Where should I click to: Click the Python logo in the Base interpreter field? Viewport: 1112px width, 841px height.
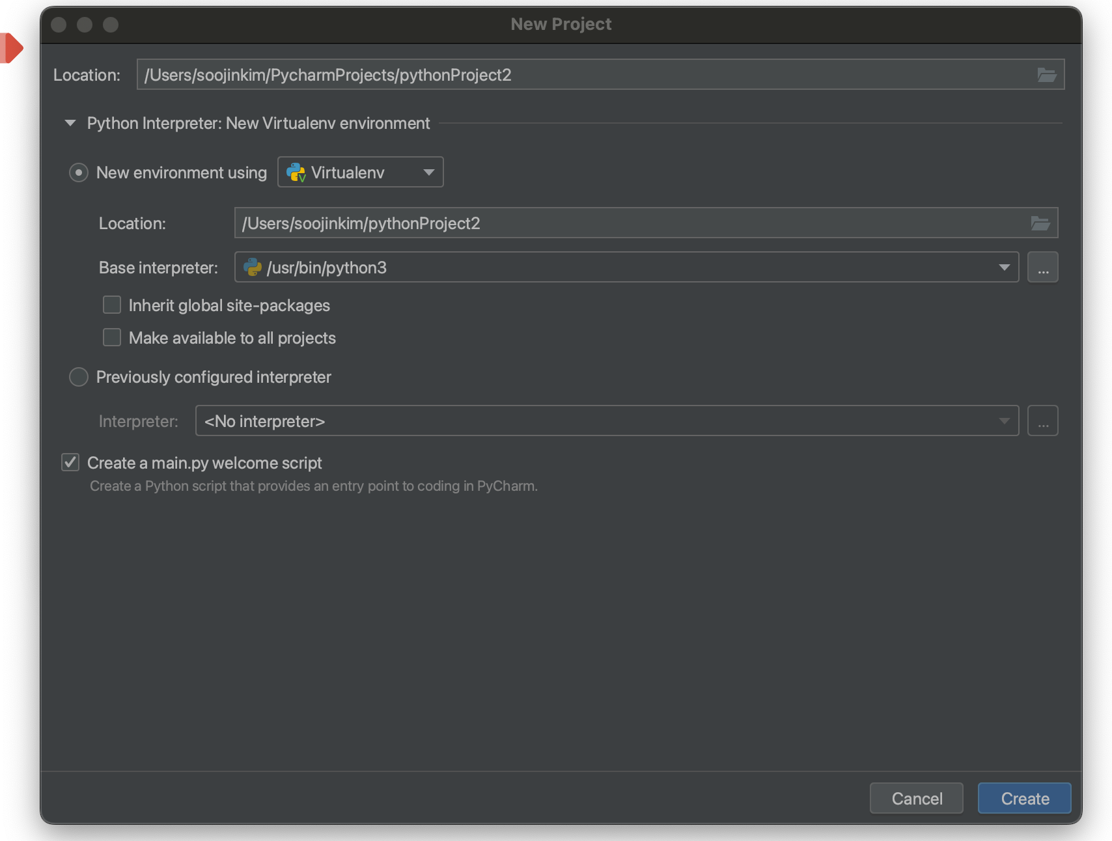point(252,268)
